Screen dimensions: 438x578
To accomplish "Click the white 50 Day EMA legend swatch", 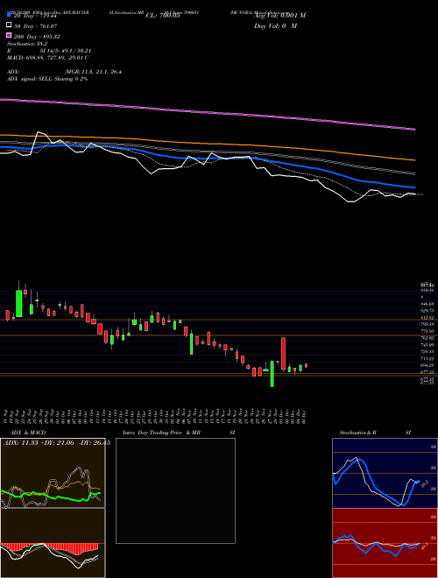I will pos(9,25).
